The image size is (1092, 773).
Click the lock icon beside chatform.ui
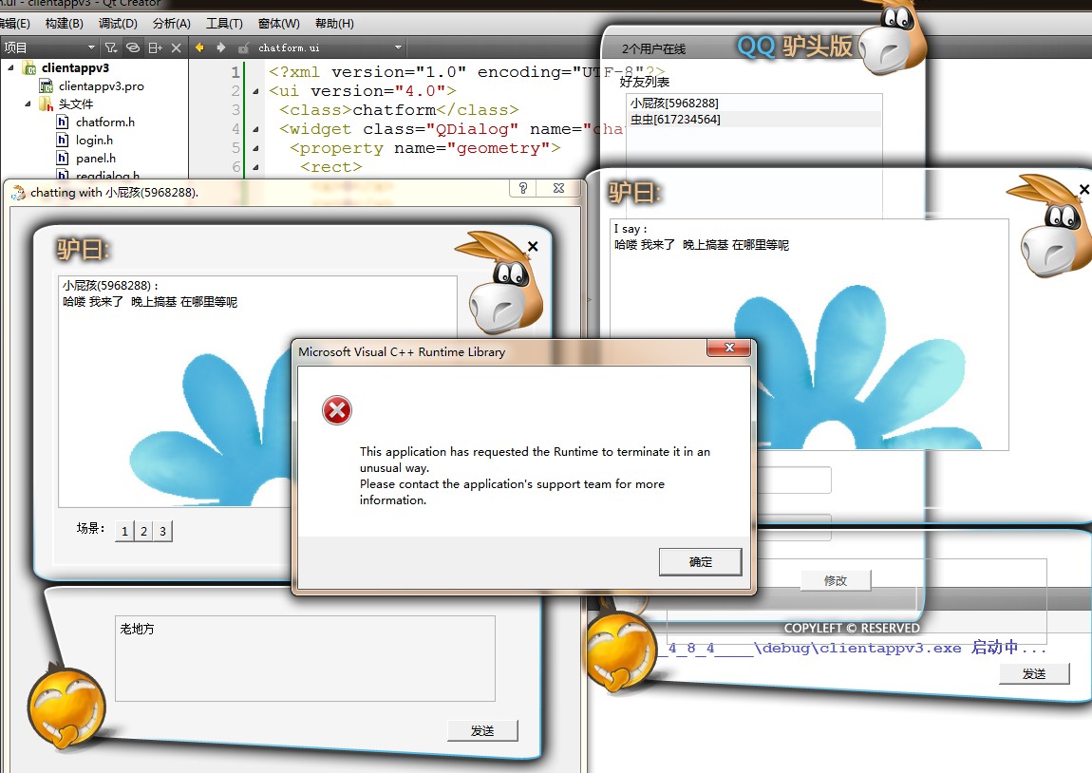[243, 48]
